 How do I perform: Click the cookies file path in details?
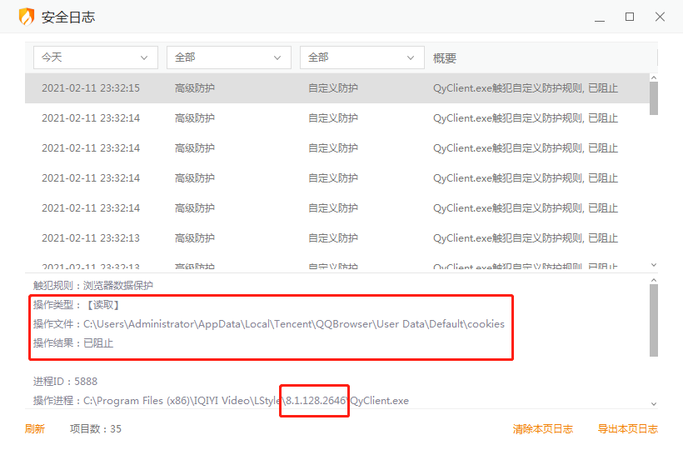pos(293,324)
